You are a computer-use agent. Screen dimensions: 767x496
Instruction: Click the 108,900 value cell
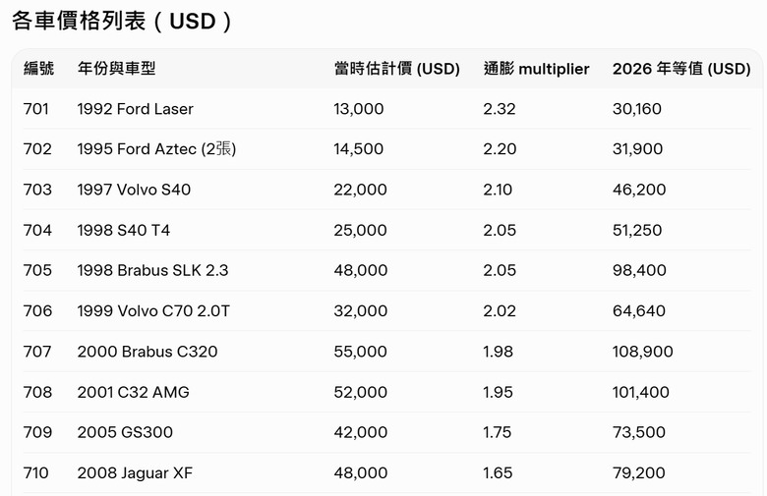[642, 352]
